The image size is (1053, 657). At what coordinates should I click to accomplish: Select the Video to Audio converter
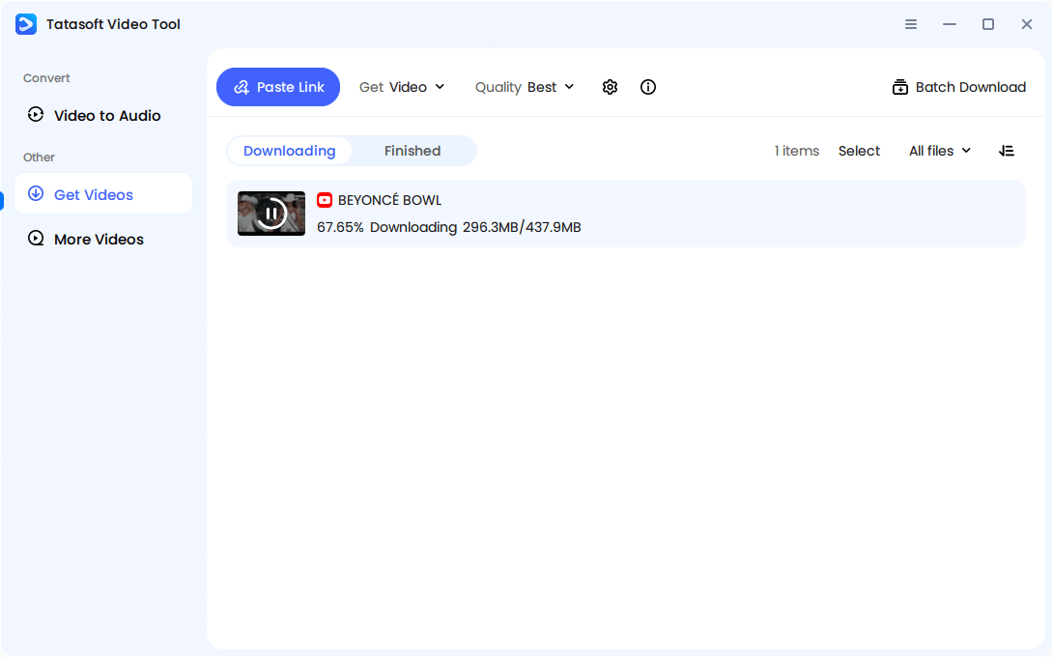coord(104,115)
